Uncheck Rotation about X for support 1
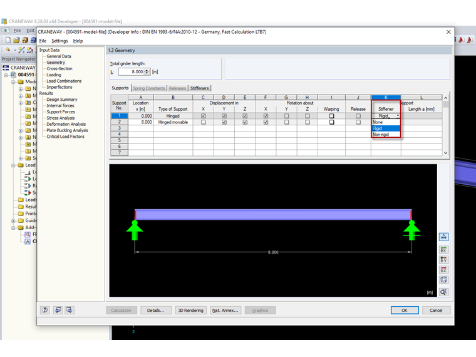 coord(266,116)
